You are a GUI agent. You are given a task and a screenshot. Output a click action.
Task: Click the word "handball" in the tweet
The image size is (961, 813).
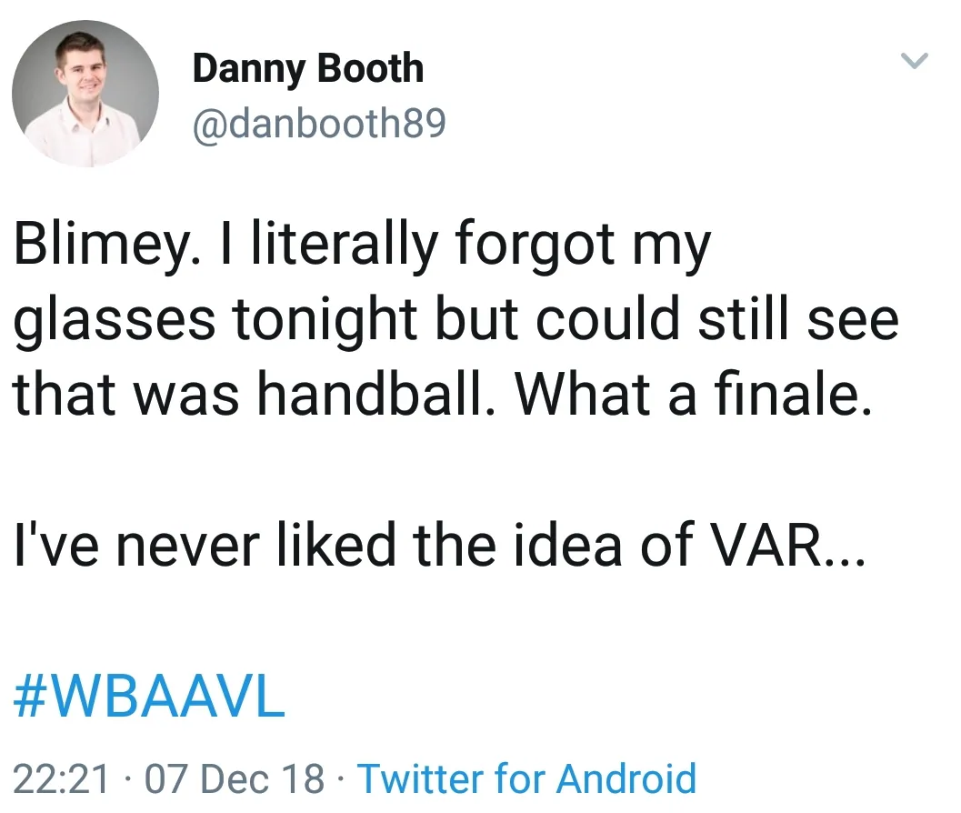[x=372, y=396]
